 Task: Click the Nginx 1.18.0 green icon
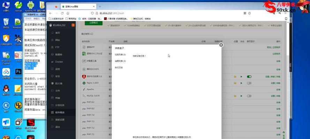(84, 83)
